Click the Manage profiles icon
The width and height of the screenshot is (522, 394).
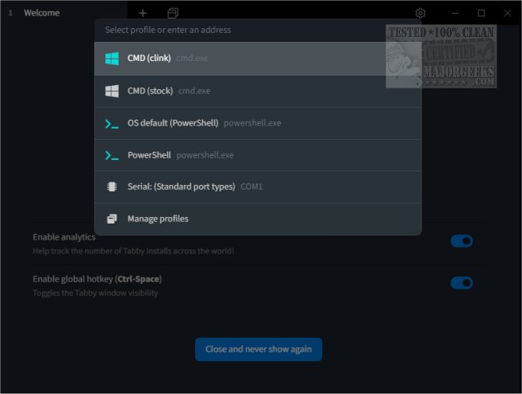click(x=112, y=219)
